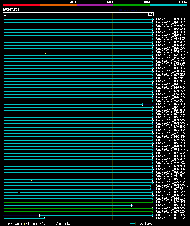Select the UniRef100_Q27GK7 label
The width and height of the screenshot is (190, 226).
click(x=170, y=159)
